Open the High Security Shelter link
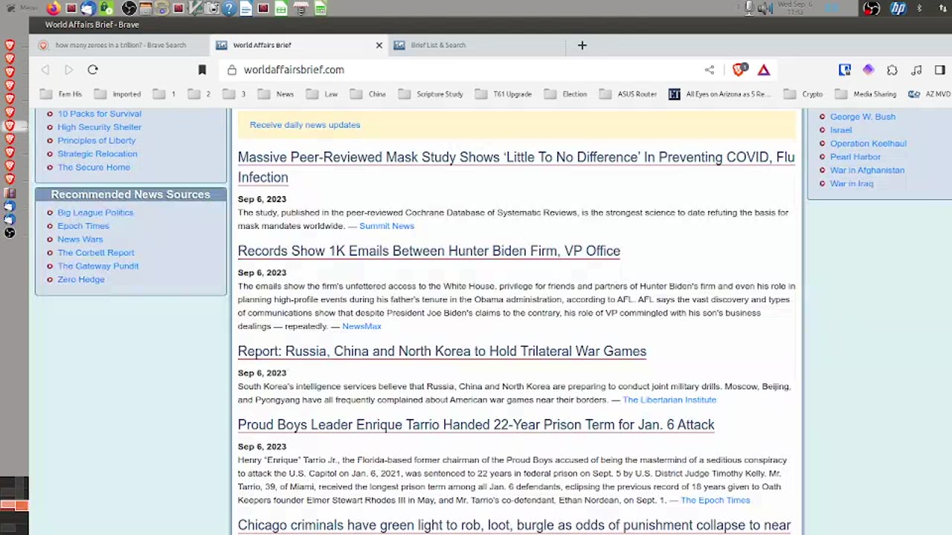The width and height of the screenshot is (952, 535). (100, 127)
